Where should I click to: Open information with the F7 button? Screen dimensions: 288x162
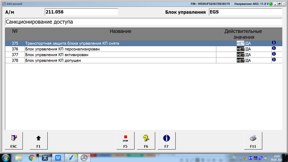point(167,141)
